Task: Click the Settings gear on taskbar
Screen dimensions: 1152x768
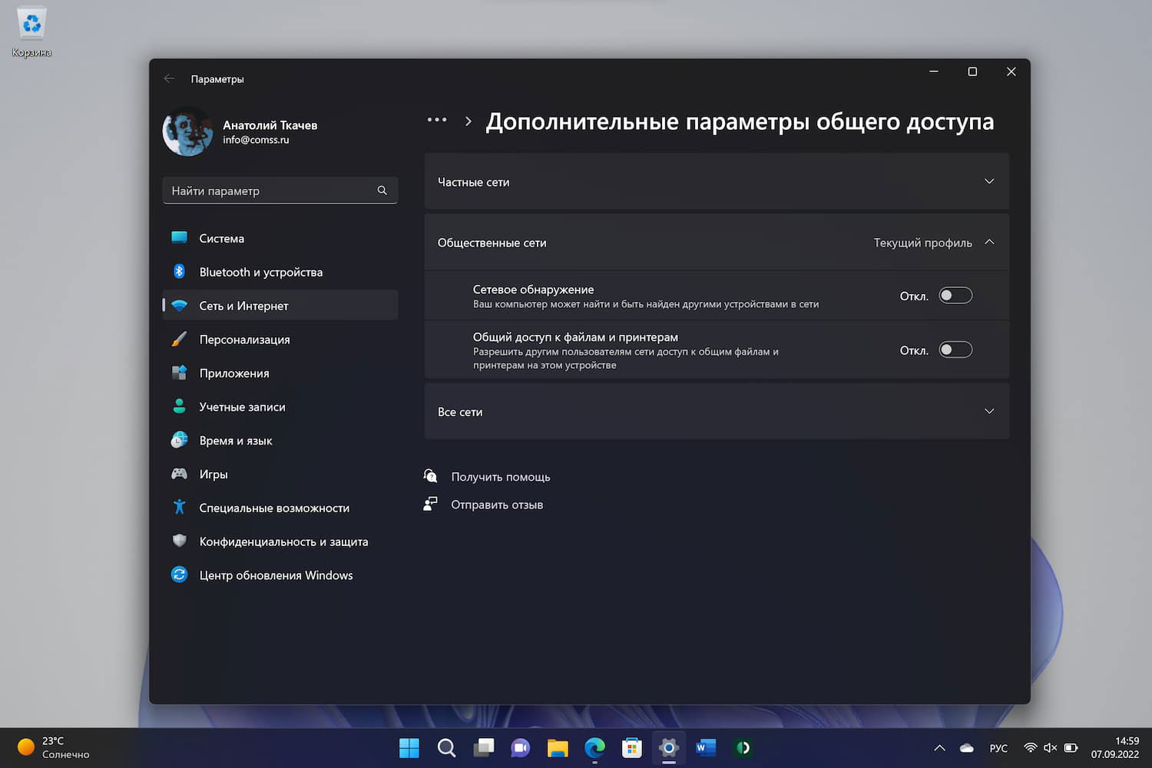Action: point(669,747)
